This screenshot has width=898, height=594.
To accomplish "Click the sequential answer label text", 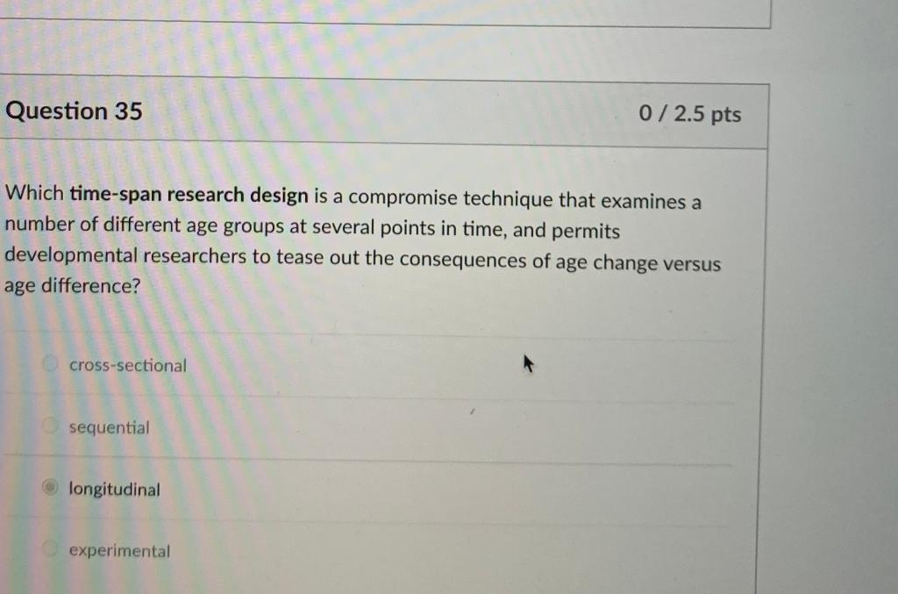I will pos(109,427).
